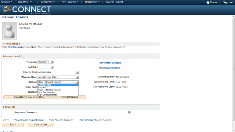
Task: Open the Main Menu
Action: pos(25,2)
